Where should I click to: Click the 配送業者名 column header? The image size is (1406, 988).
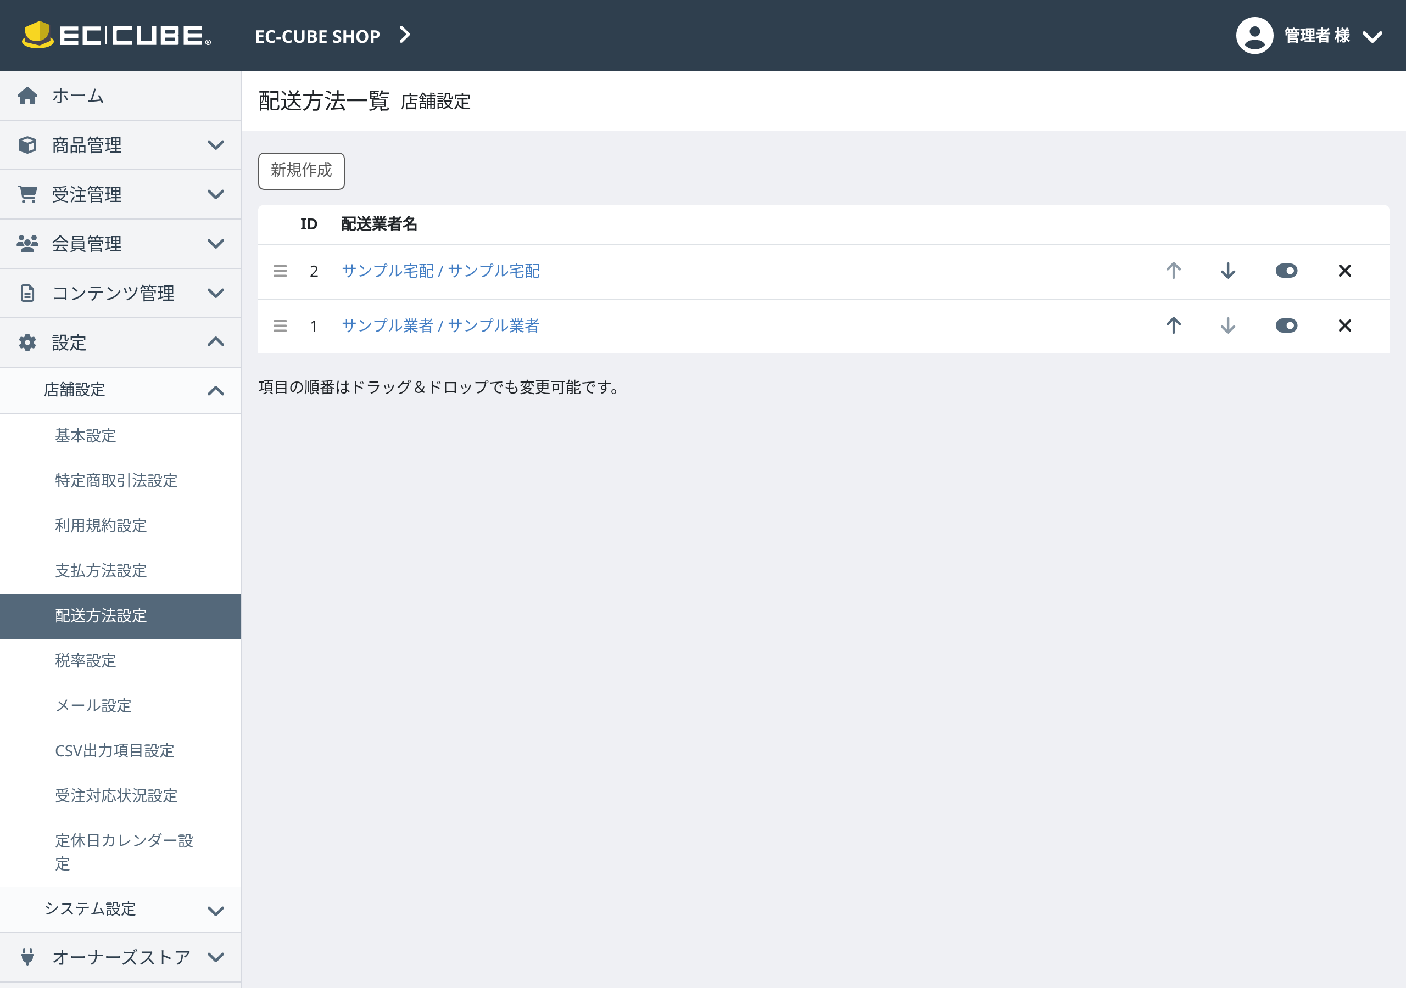[379, 224]
